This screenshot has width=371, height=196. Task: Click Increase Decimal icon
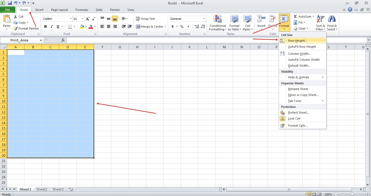click(x=197, y=27)
